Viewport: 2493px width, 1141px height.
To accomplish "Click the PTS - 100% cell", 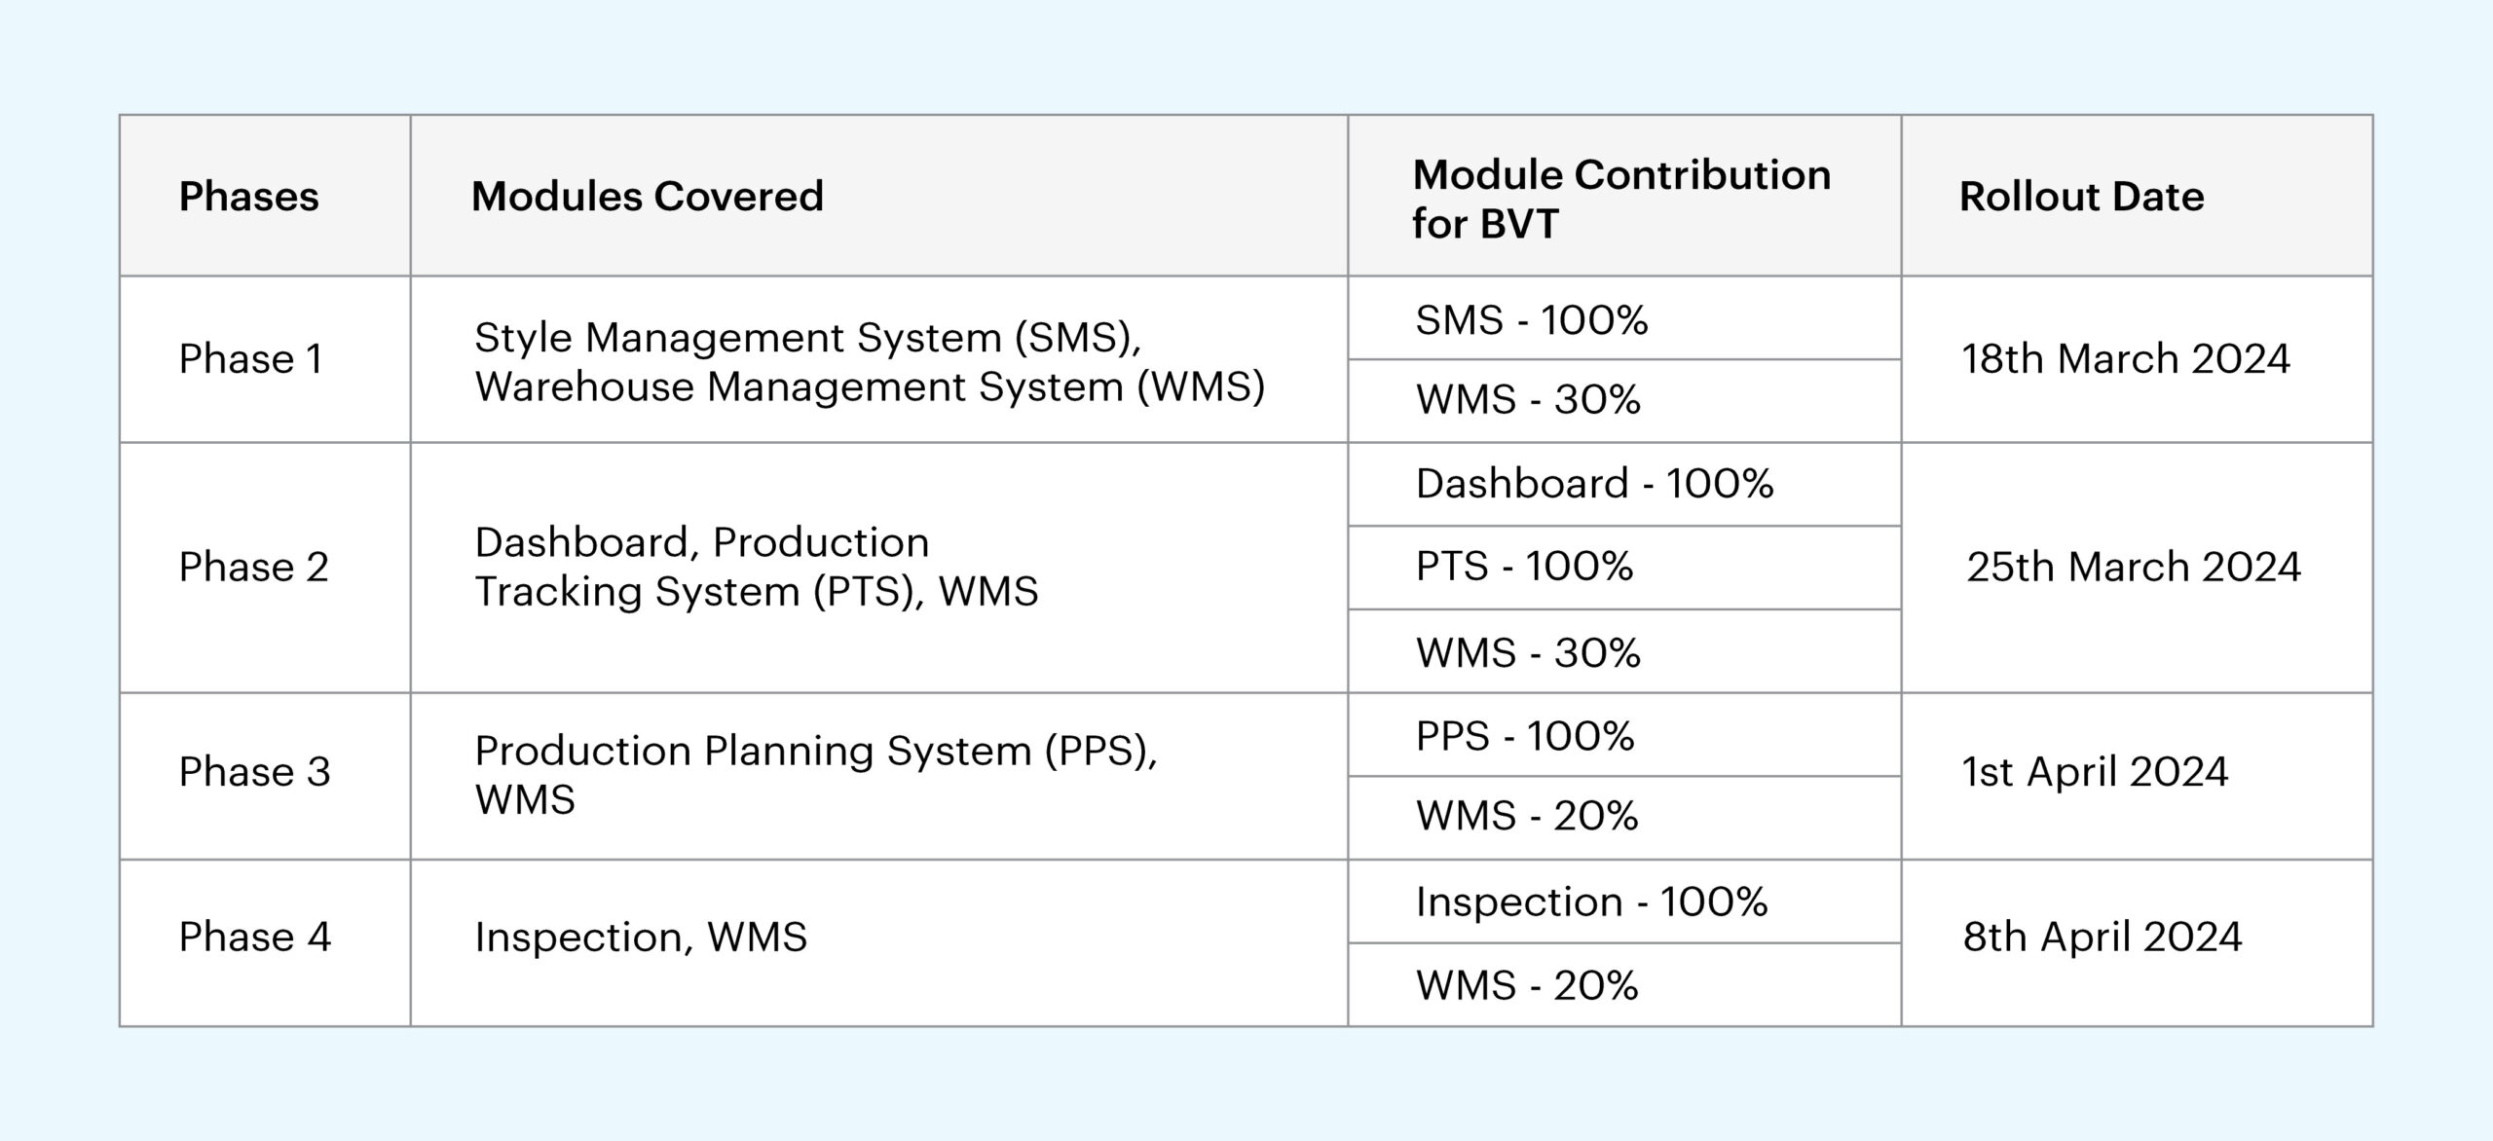I will (1524, 567).
